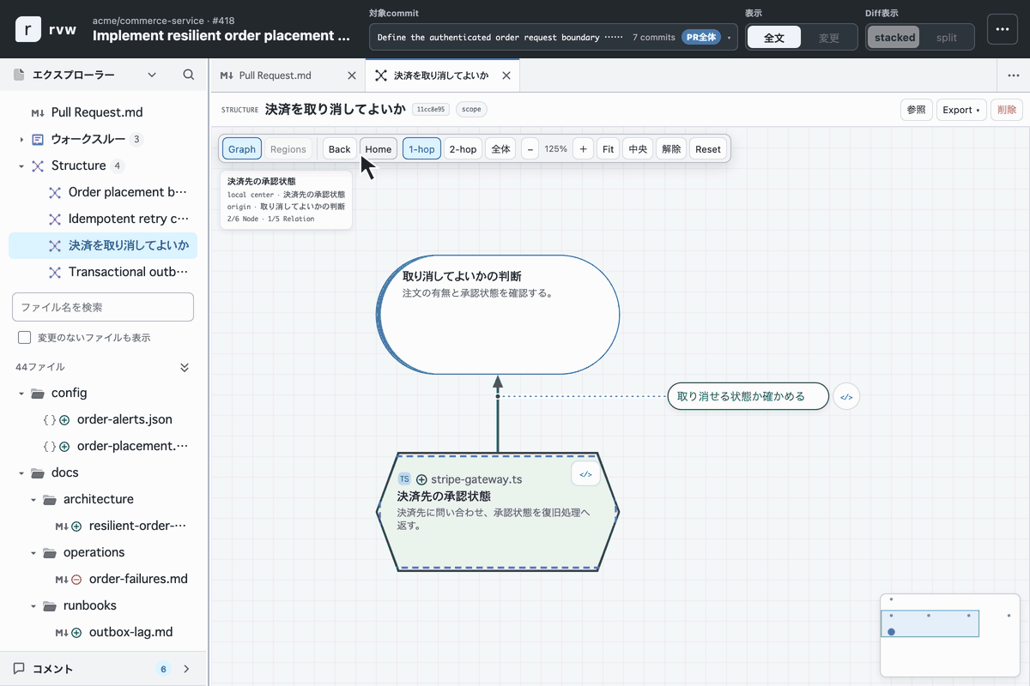Click the 中央 center button
Viewport: 1030px width, 686px height.
point(638,149)
